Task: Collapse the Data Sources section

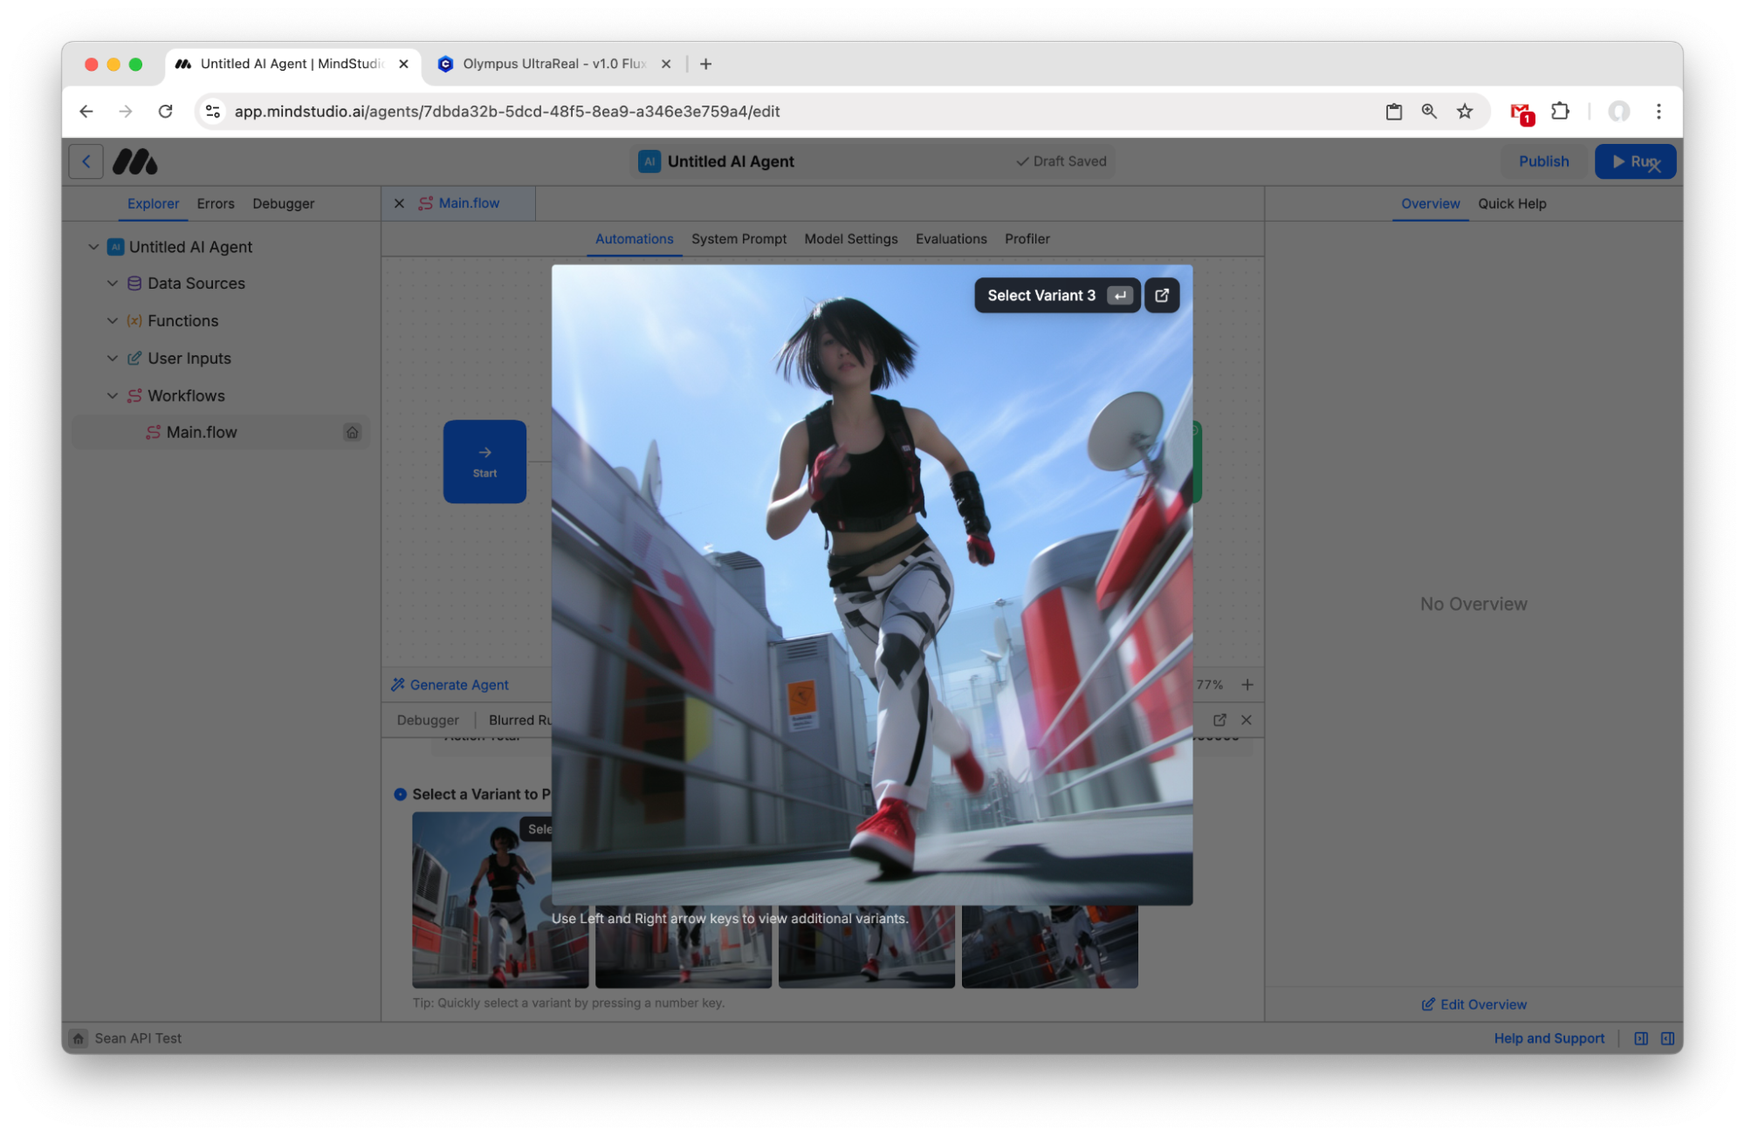Action: tap(112, 283)
